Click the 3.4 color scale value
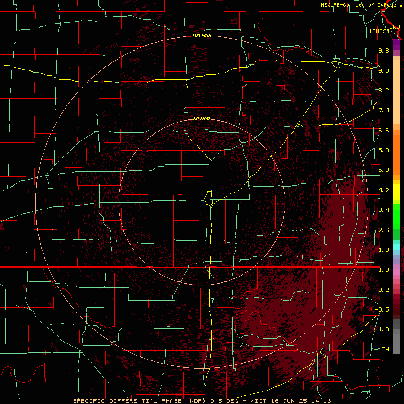 [384, 210]
